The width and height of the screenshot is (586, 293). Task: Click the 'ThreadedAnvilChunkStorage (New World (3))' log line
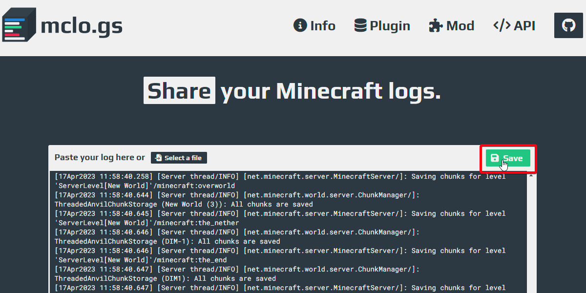(184, 204)
